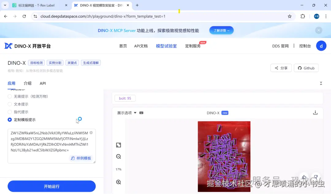Click the fit-image-to-view icon
Viewport: 331px width, 194px height.
[119, 145]
